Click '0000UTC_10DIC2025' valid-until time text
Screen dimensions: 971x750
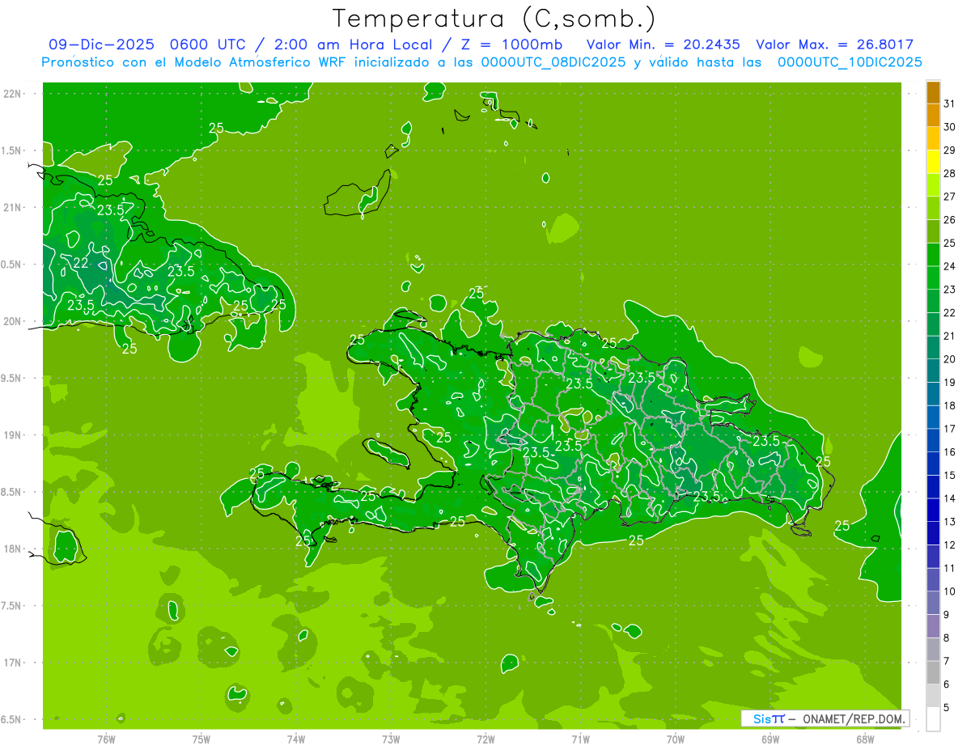[850, 62]
